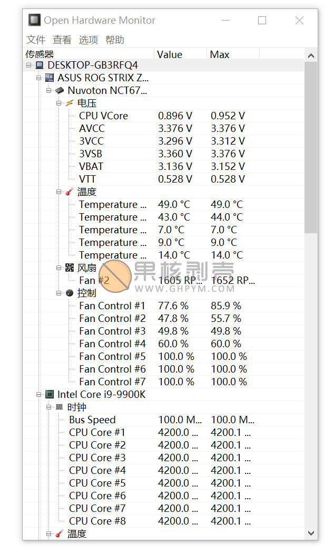Open the 帮助 menu
The image size is (334, 552).
(115, 40)
